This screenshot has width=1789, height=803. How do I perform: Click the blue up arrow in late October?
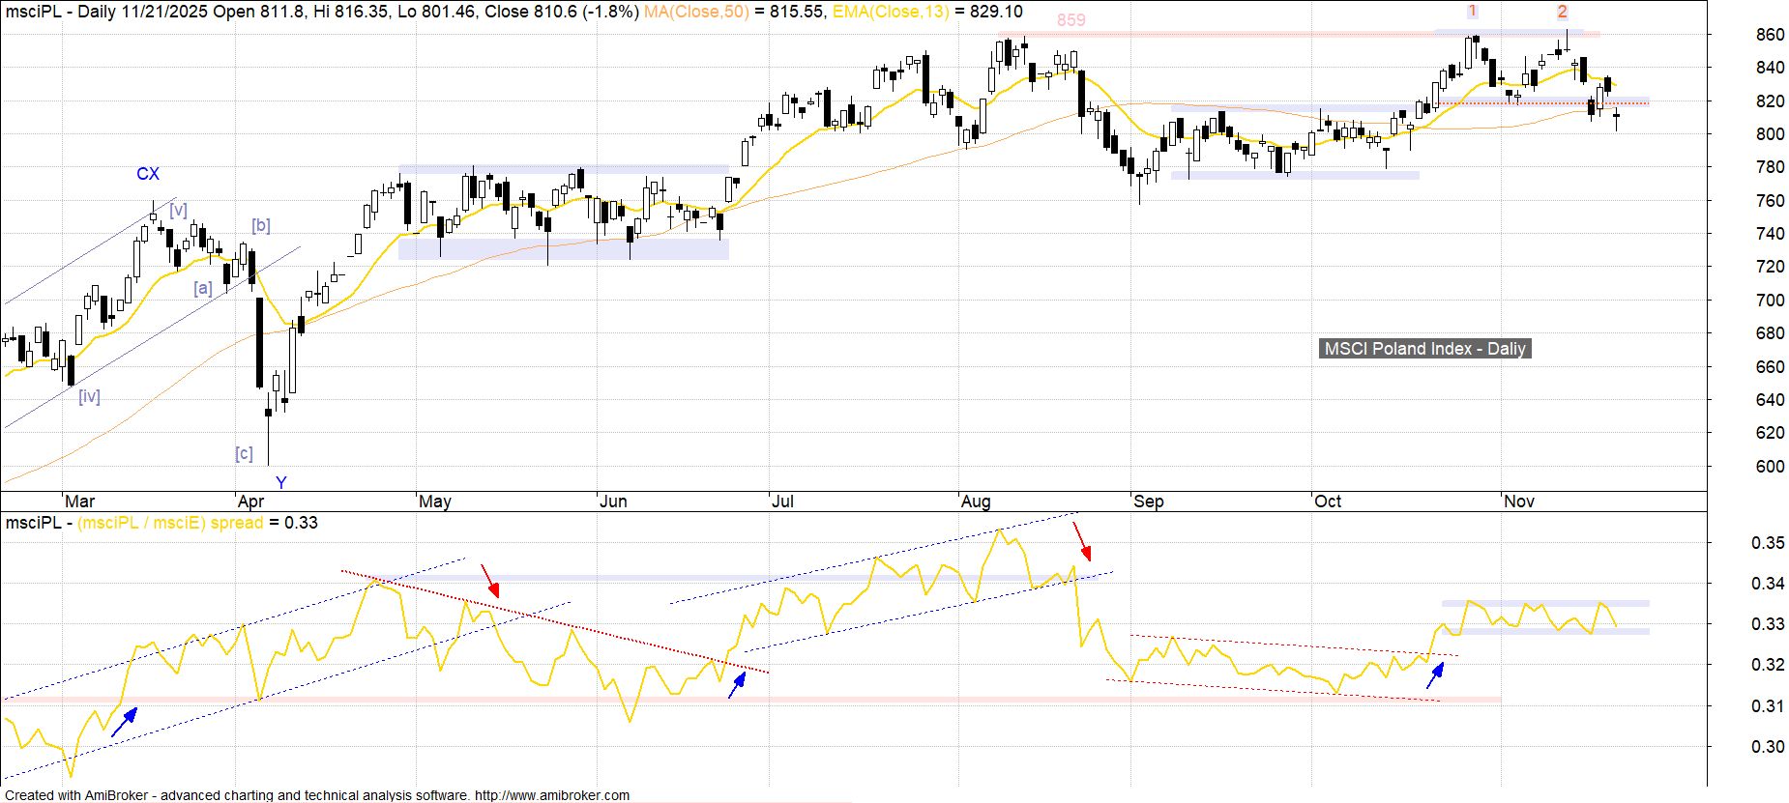pyautogui.click(x=1436, y=674)
